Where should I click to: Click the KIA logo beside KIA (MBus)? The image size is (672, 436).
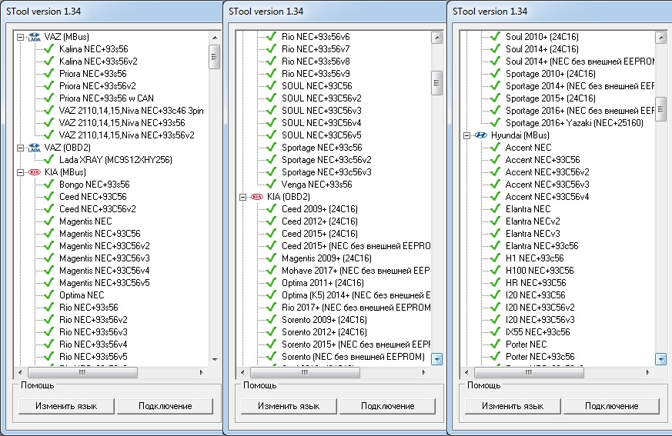pos(34,172)
